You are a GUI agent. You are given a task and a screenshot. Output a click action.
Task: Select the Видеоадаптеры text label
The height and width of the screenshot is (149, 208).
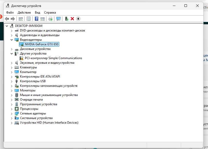(31, 40)
